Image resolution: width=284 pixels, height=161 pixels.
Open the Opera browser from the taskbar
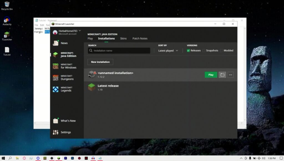24,158
